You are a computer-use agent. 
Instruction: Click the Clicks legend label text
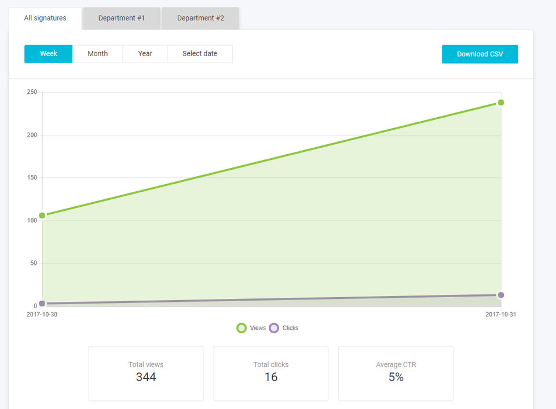[290, 328]
